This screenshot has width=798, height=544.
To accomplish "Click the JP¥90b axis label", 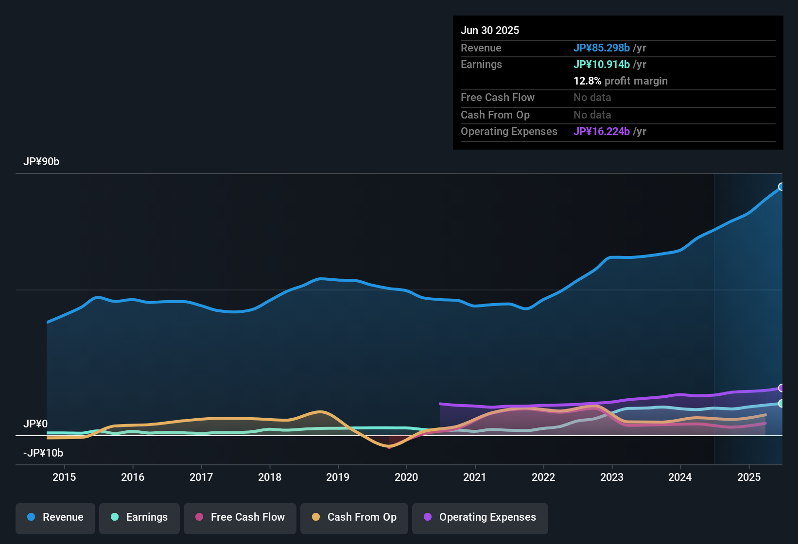I will pos(42,161).
